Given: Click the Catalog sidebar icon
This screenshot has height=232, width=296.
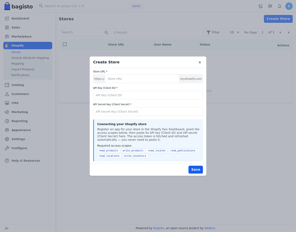Looking at the screenshot, I should pyautogui.click(x=7, y=85).
